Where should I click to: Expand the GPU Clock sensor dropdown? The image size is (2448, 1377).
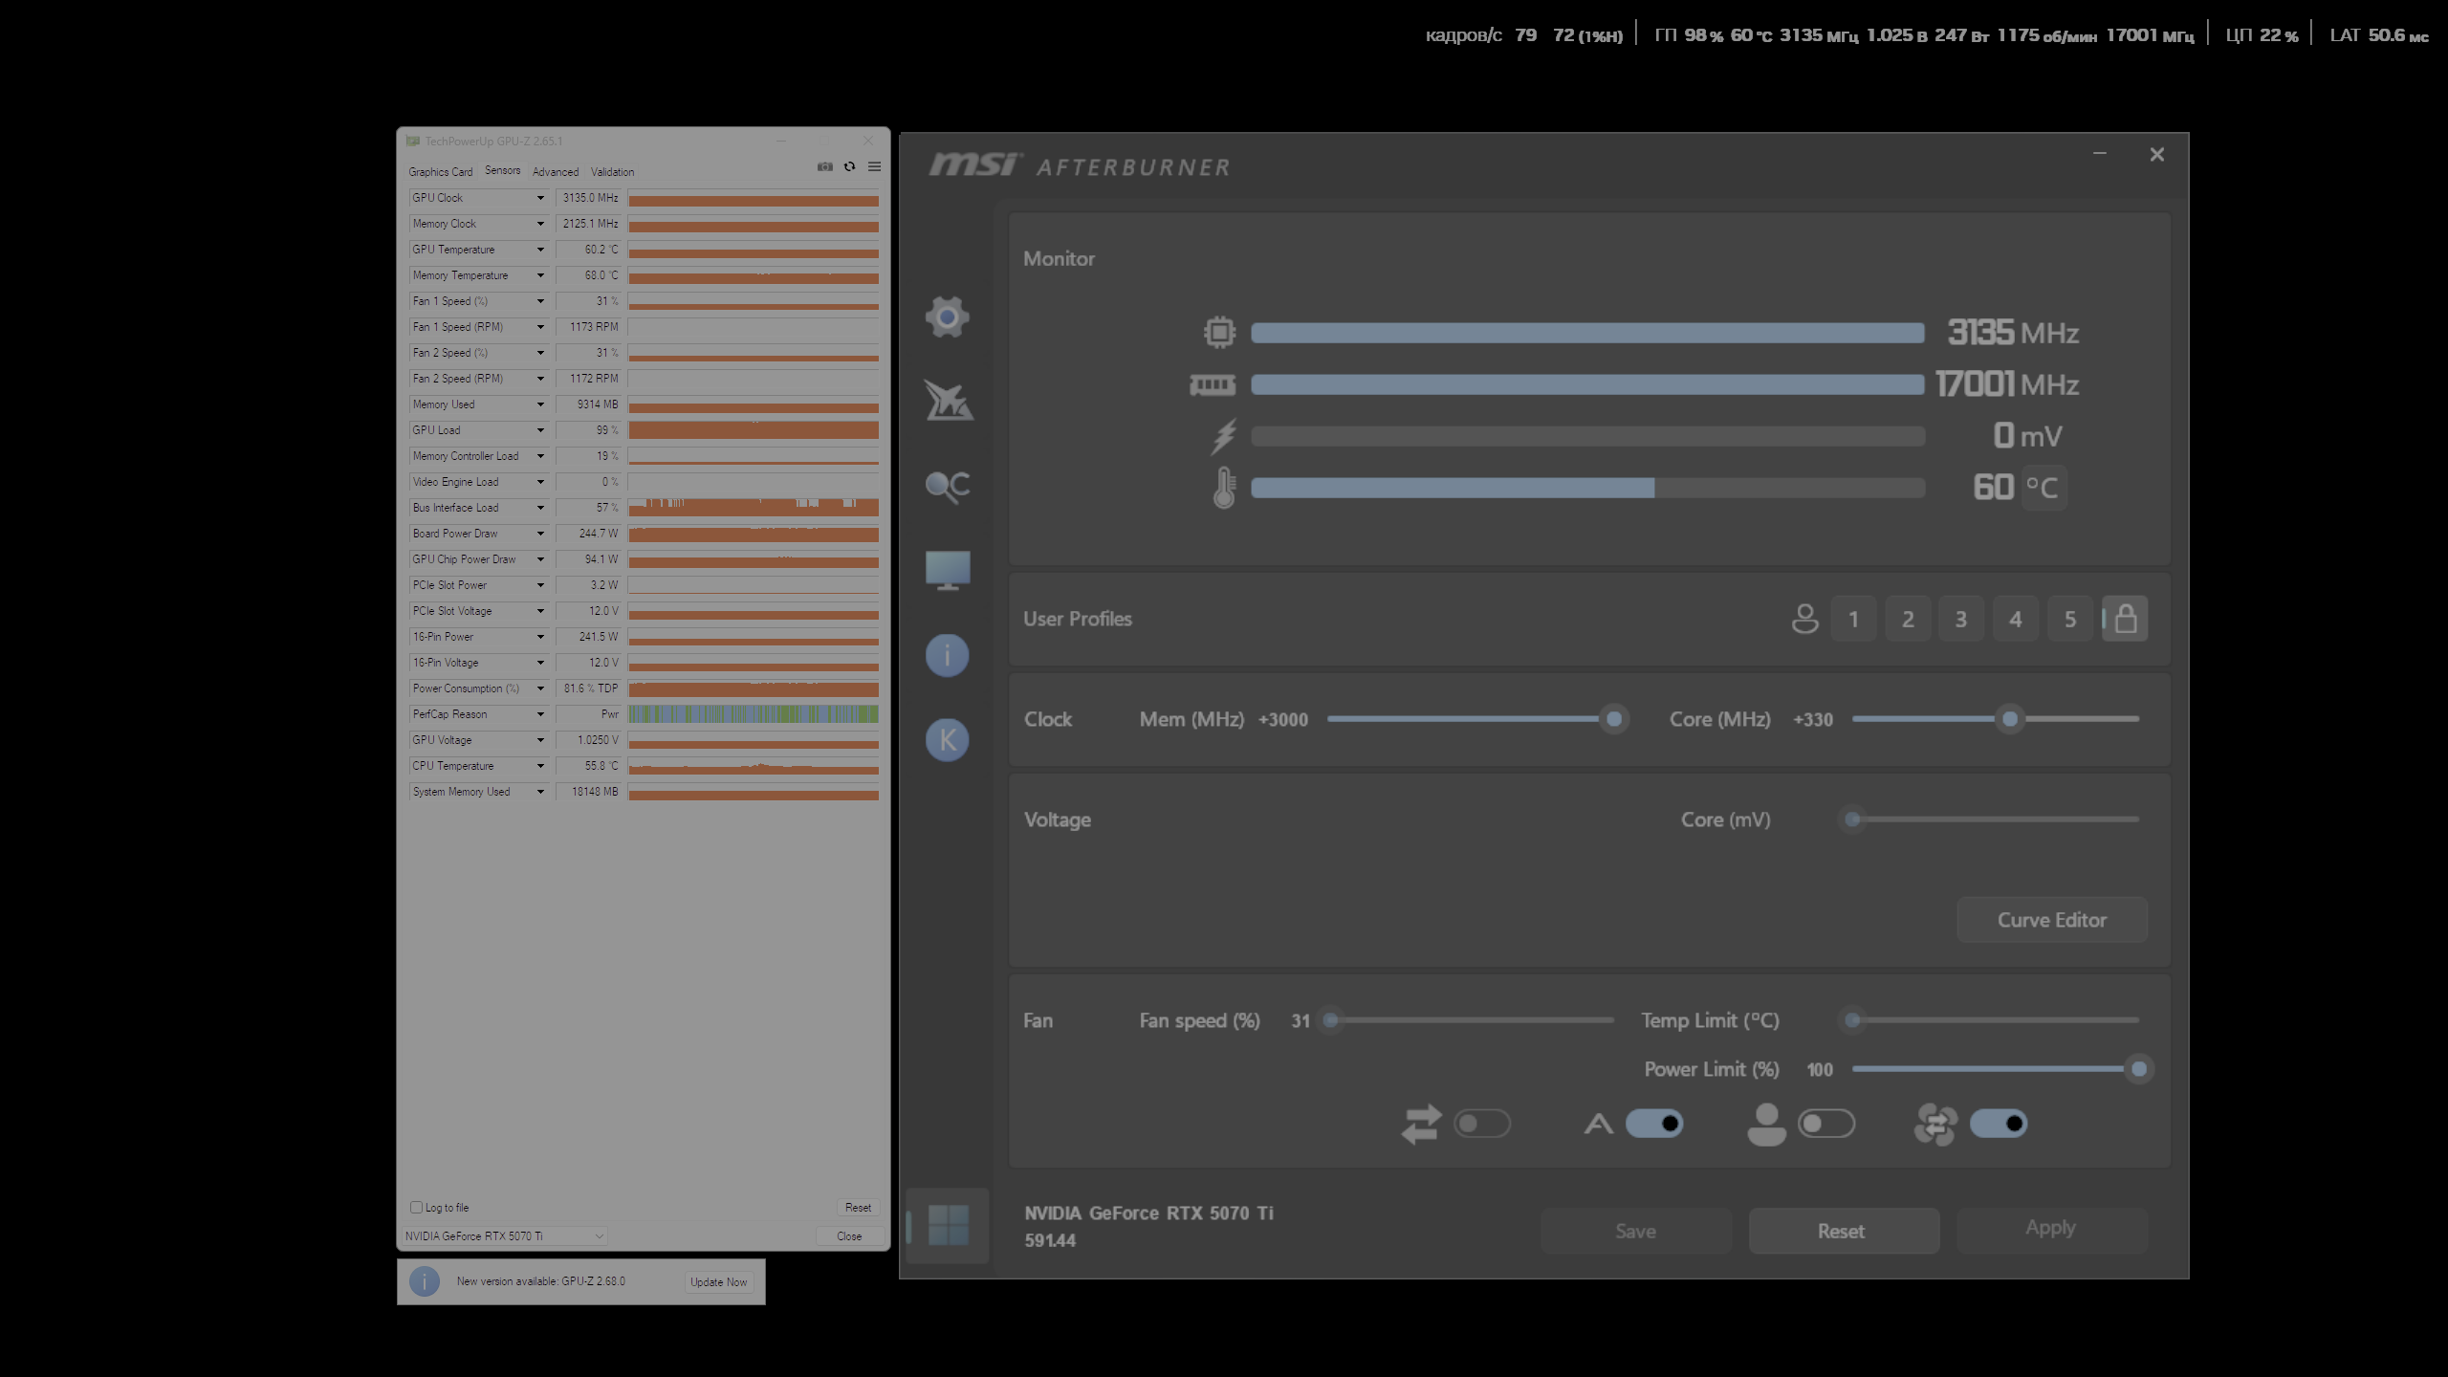540,198
